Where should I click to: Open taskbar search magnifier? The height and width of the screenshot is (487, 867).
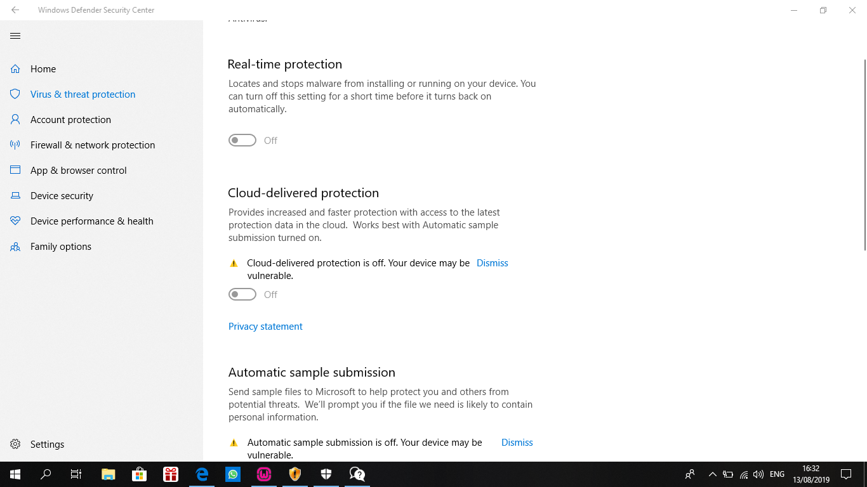coord(46,474)
